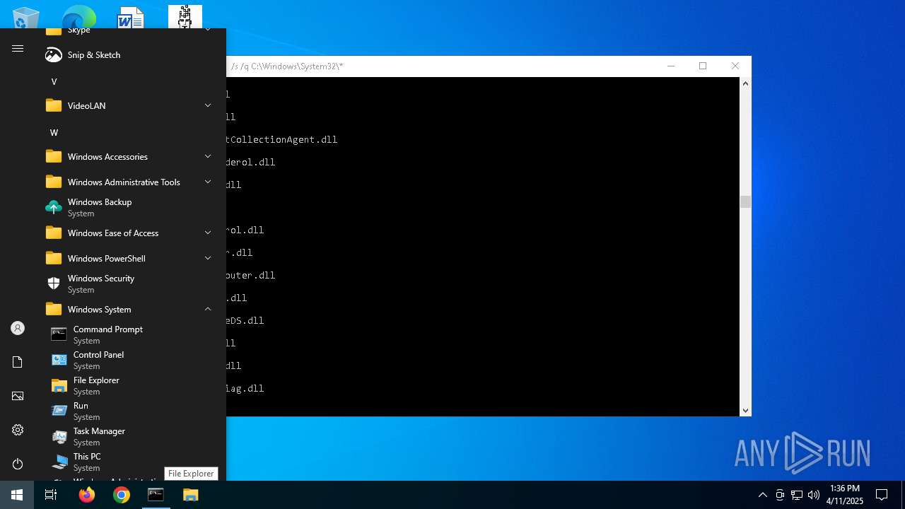Open the white desktop icon beside Word
The image size is (905, 509).
185,17
